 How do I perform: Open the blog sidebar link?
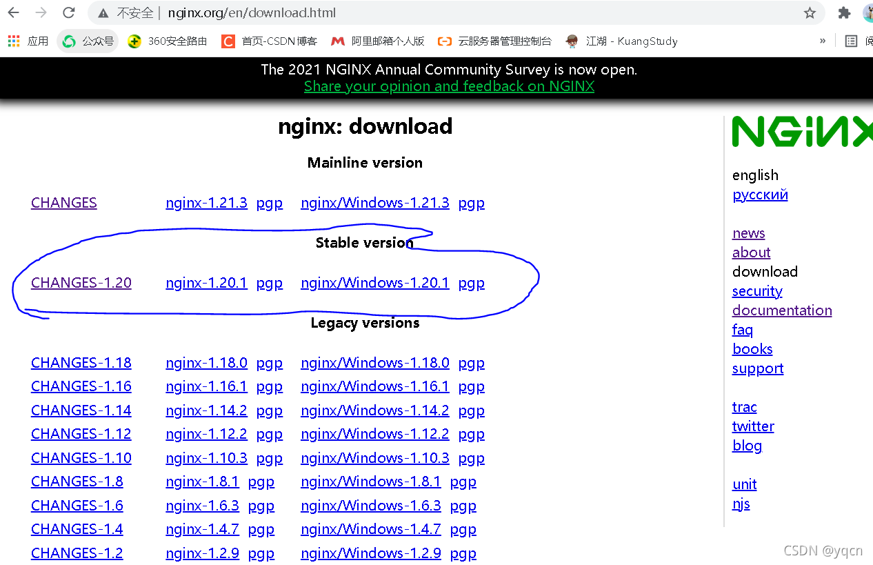[x=747, y=446]
